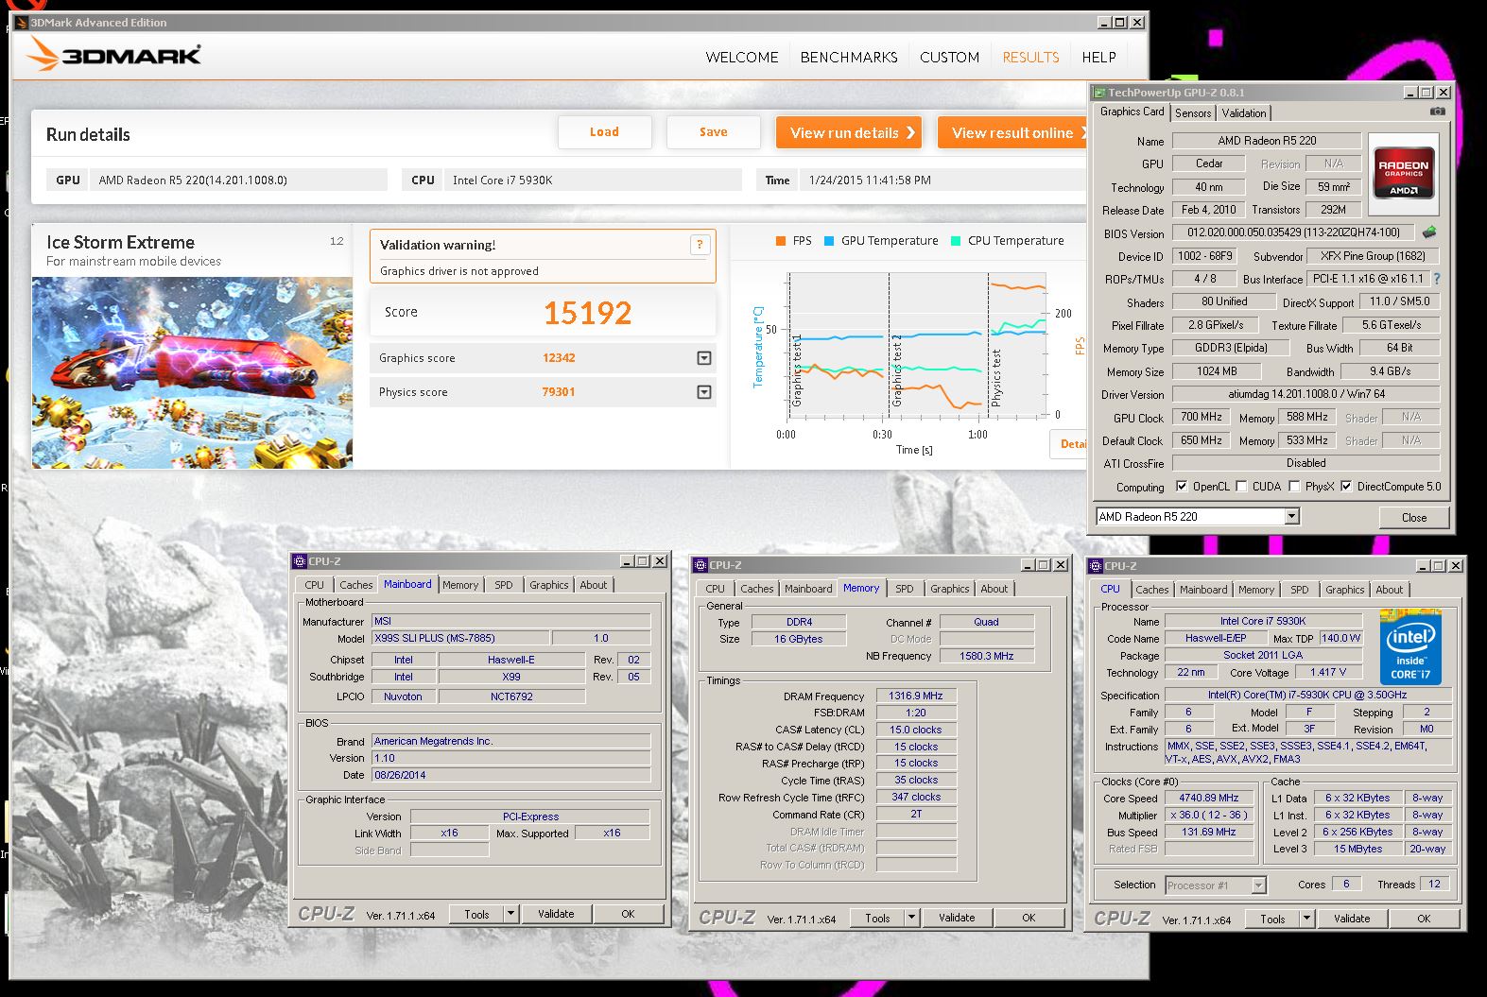Click Core Speed value 4740.89 MHz
The width and height of the screenshot is (1487, 997).
(x=1209, y=799)
